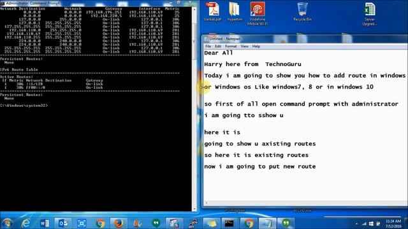Image resolution: width=408 pixels, height=229 pixels.
Task: Show hidden tray icons arrow
Action: click(x=356, y=224)
